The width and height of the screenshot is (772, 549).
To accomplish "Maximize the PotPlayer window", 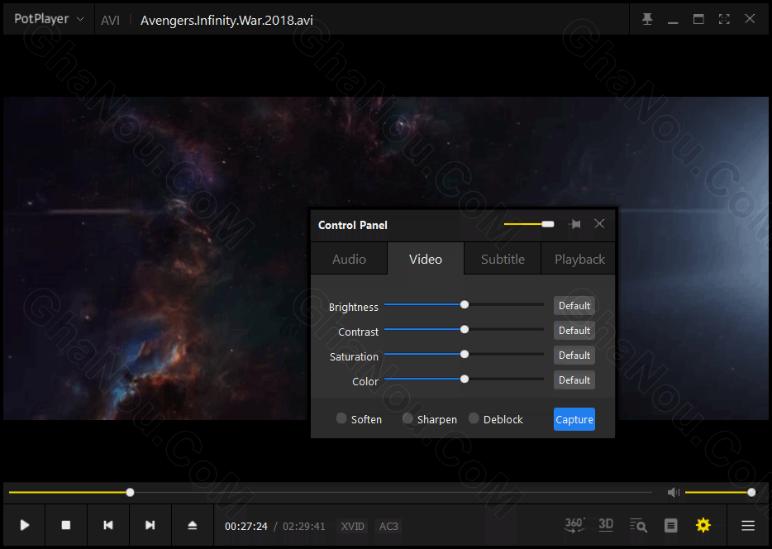I will (x=698, y=19).
